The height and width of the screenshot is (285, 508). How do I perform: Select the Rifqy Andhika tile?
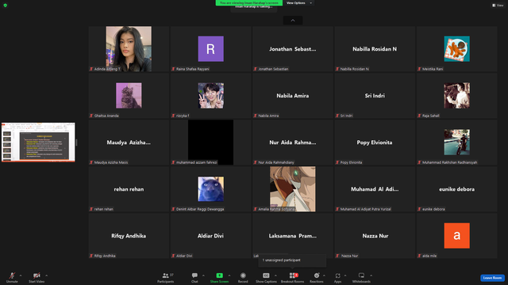pos(129,236)
